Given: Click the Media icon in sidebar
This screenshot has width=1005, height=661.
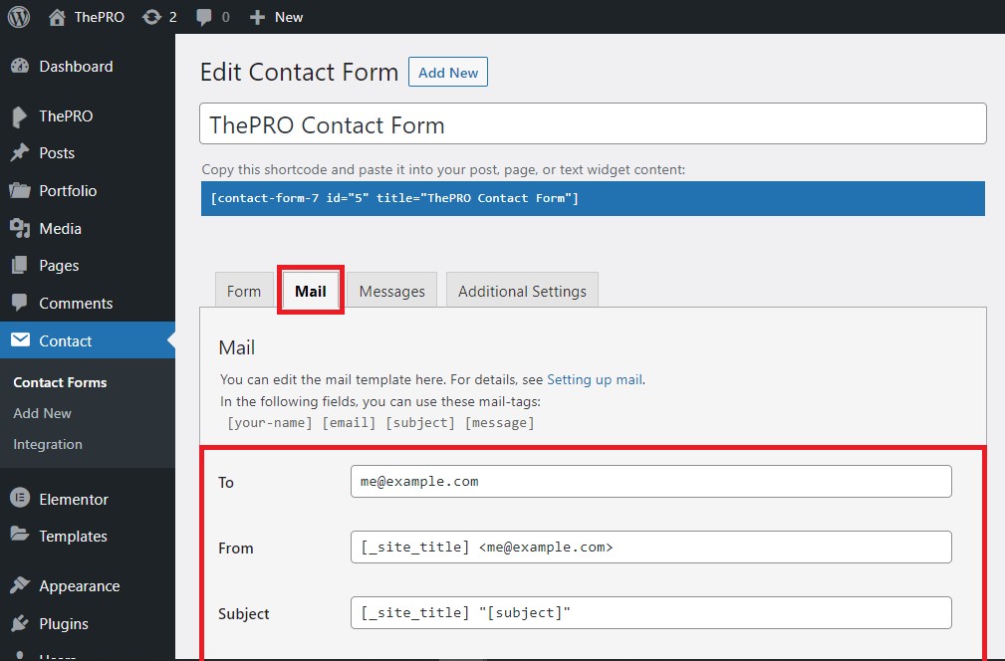Looking at the screenshot, I should pos(20,228).
